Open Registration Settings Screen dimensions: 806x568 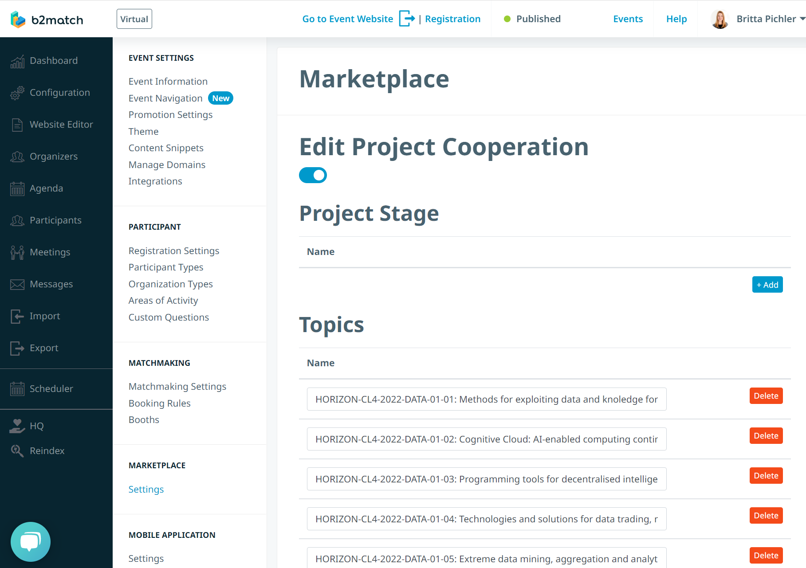174,251
